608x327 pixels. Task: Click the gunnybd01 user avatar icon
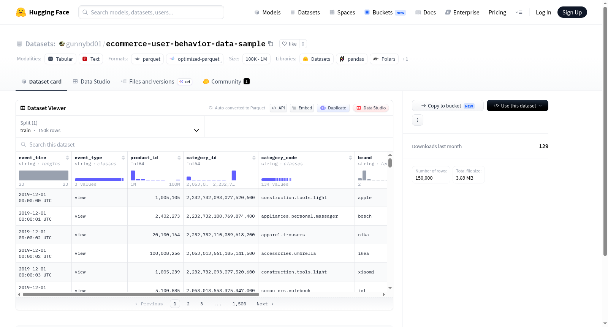click(62, 44)
